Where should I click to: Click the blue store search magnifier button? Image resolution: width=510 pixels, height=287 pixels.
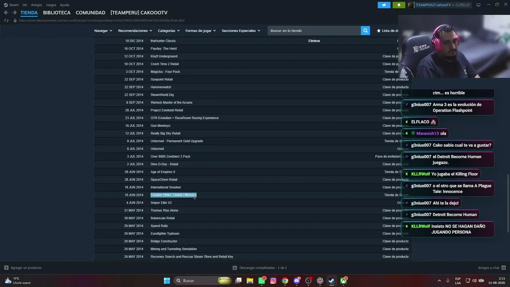[x=365, y=31]
